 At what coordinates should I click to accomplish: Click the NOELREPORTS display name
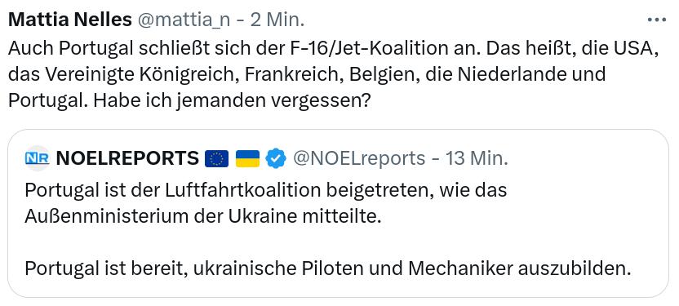(x=127, y=159)
